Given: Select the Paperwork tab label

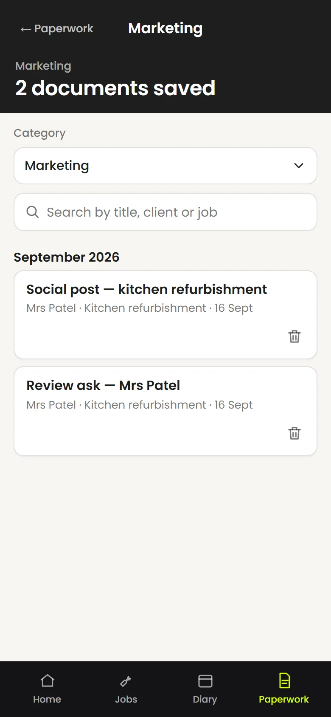Looking at the screenshot, I should coord(284,699).
